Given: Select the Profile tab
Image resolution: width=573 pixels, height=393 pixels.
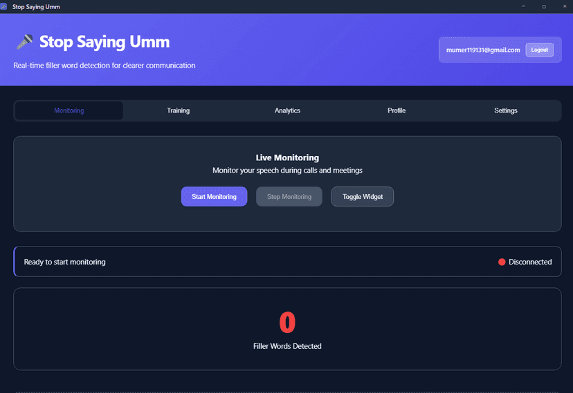Looking at the screenshot, I should pos(397,111).
